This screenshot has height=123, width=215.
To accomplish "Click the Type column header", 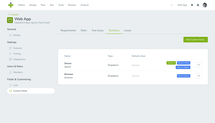I will [x=110, y=56].
